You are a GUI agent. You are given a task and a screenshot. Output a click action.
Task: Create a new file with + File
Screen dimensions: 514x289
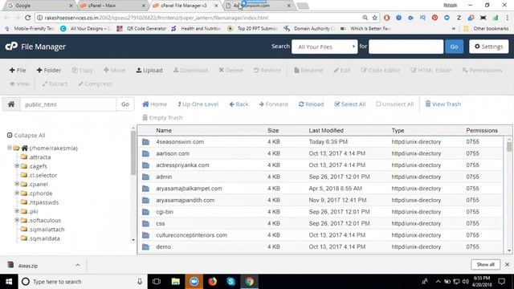[18, 70]
